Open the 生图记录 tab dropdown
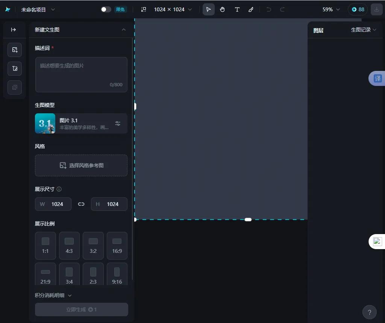The image size is (385, 323). tap(364, 30)
